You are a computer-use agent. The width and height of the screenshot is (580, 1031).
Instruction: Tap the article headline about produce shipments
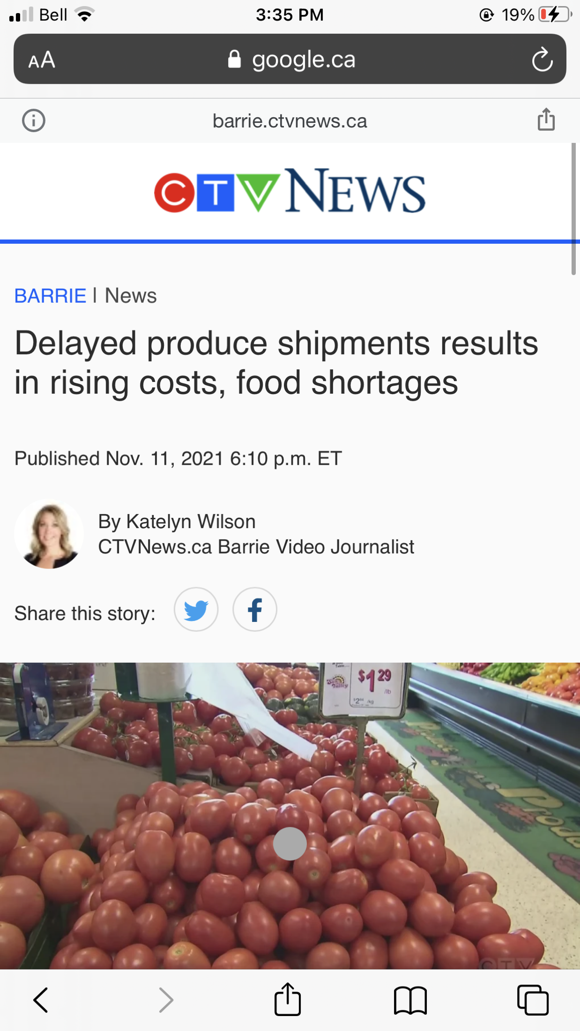pyautogui.click(x=276, y=363)
